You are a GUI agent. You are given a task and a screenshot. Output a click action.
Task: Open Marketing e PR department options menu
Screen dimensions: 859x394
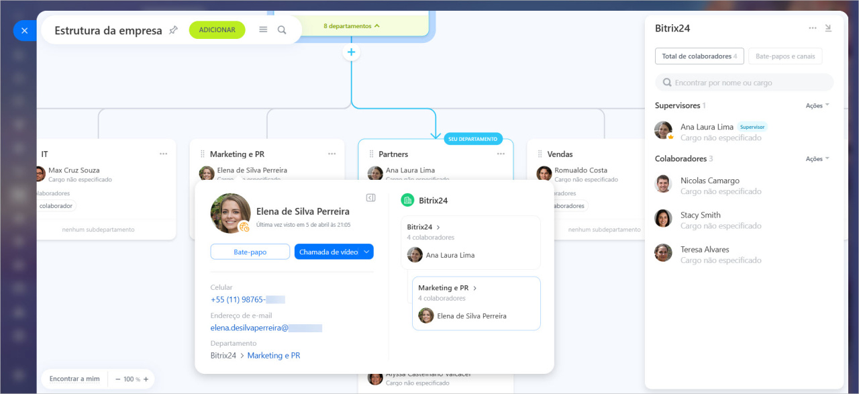click(x=332, y=154)
